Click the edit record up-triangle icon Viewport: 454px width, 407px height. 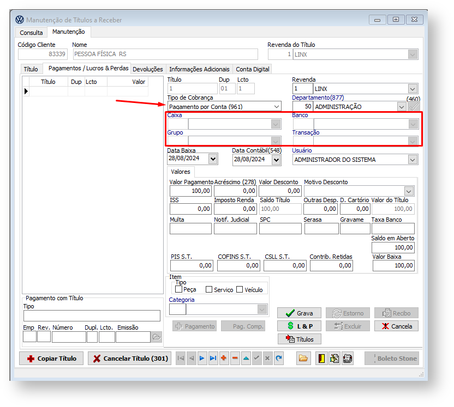[246, 359]
